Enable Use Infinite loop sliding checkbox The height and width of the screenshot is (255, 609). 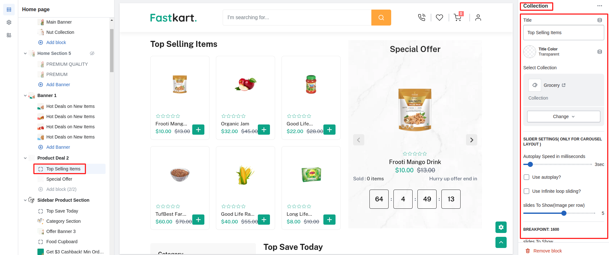526,191
